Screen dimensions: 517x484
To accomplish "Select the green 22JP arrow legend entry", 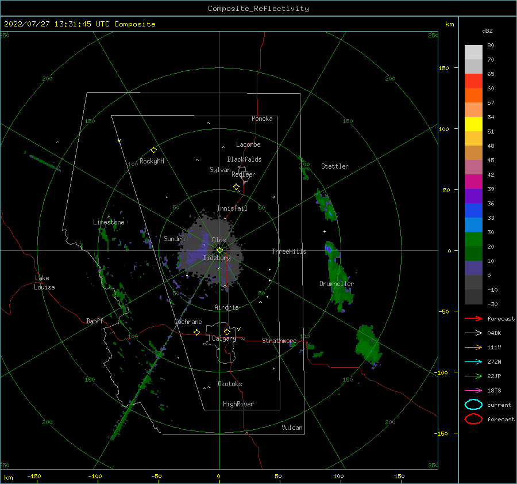I will [473, 376].
